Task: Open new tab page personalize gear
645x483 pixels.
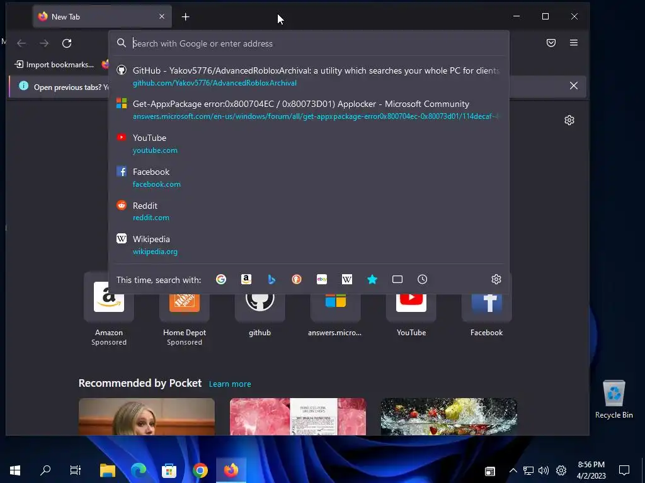Action: [x=569, y=120]
